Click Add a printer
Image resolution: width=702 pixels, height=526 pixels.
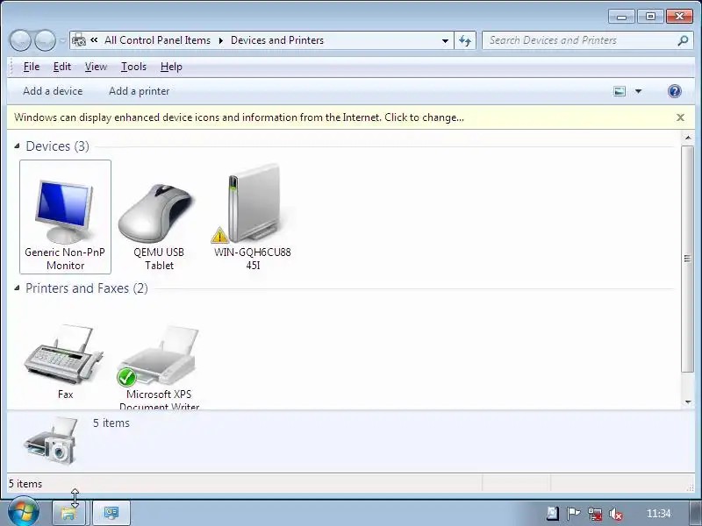140,91
